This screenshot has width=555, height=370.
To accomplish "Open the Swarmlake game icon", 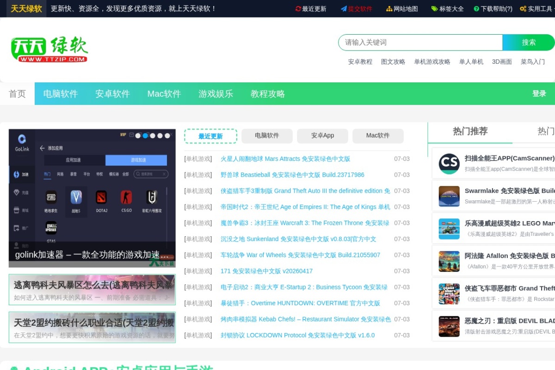I will click(449, 196).
